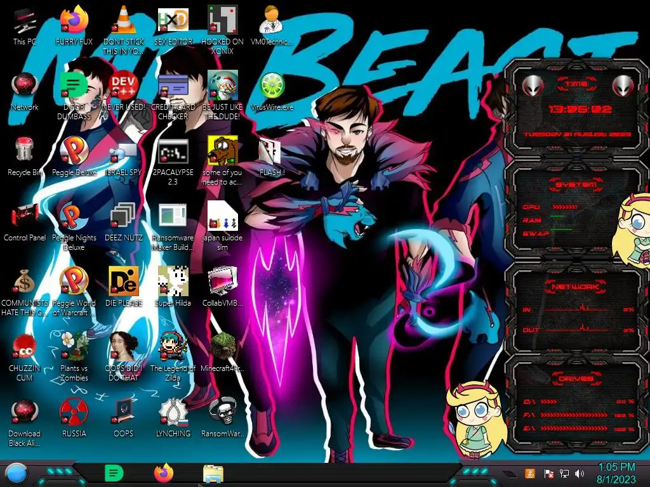Select the VLC cone desktop shortcut
The image size is (650, 487).
click(x=124, y=29)
